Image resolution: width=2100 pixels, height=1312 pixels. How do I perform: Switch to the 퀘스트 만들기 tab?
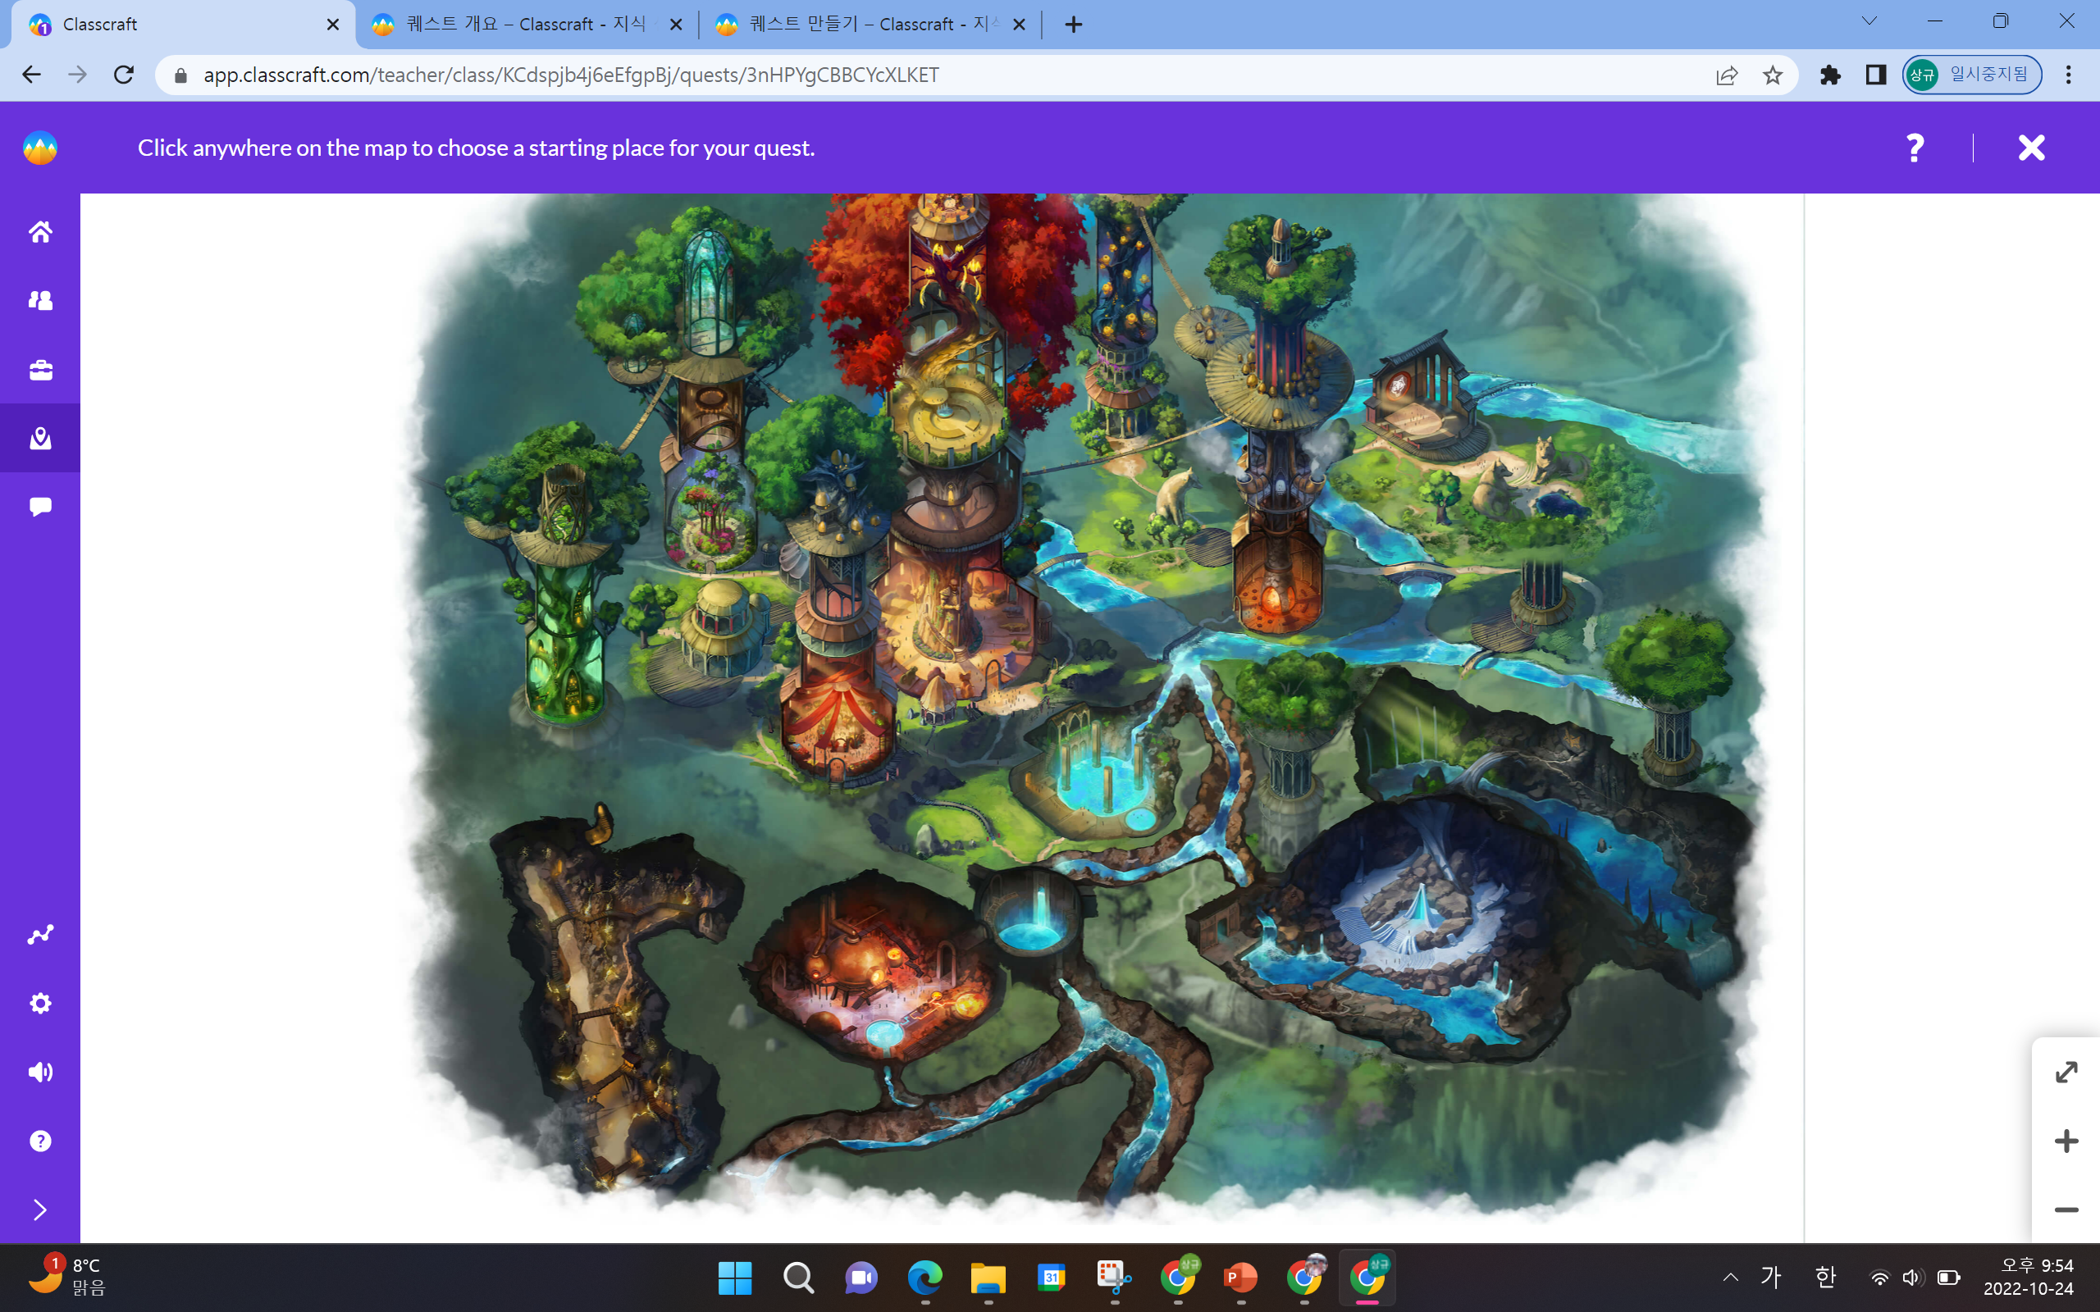click(868, 25)
